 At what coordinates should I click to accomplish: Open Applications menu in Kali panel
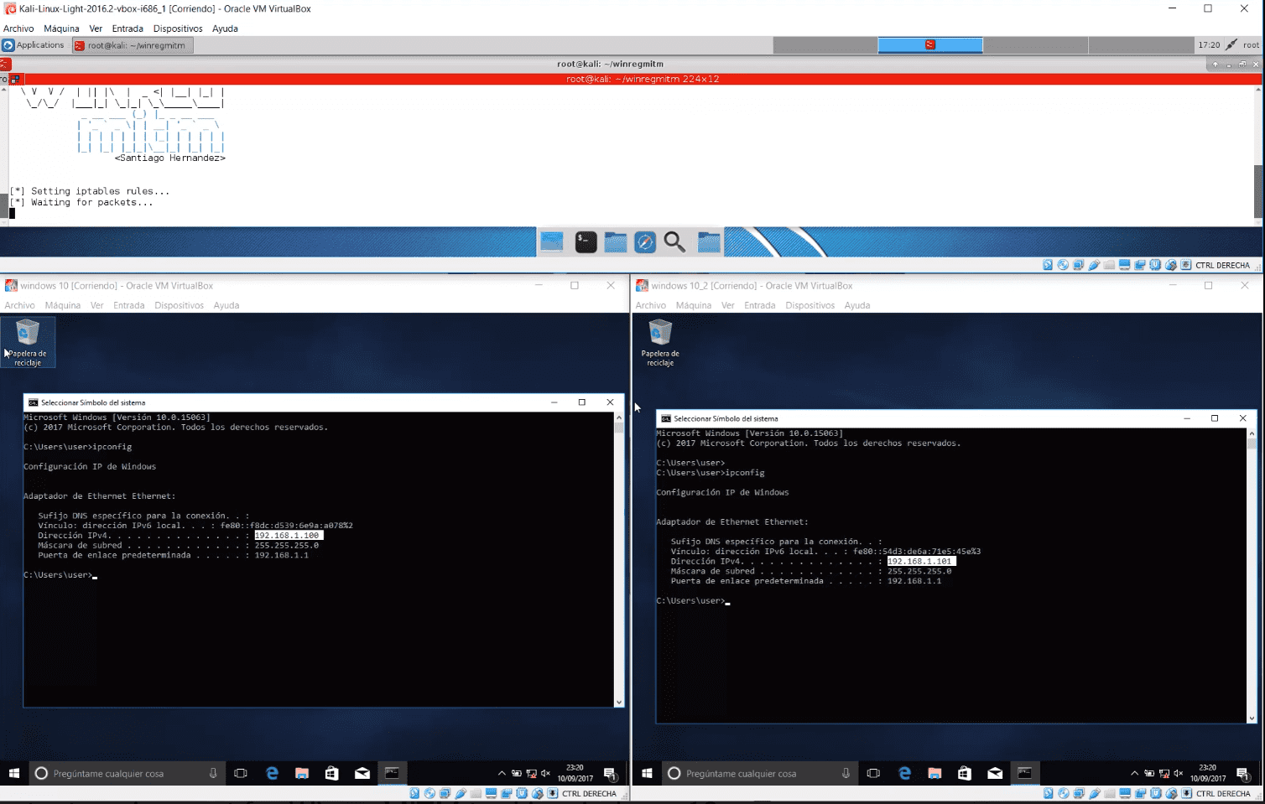(34, 45)
